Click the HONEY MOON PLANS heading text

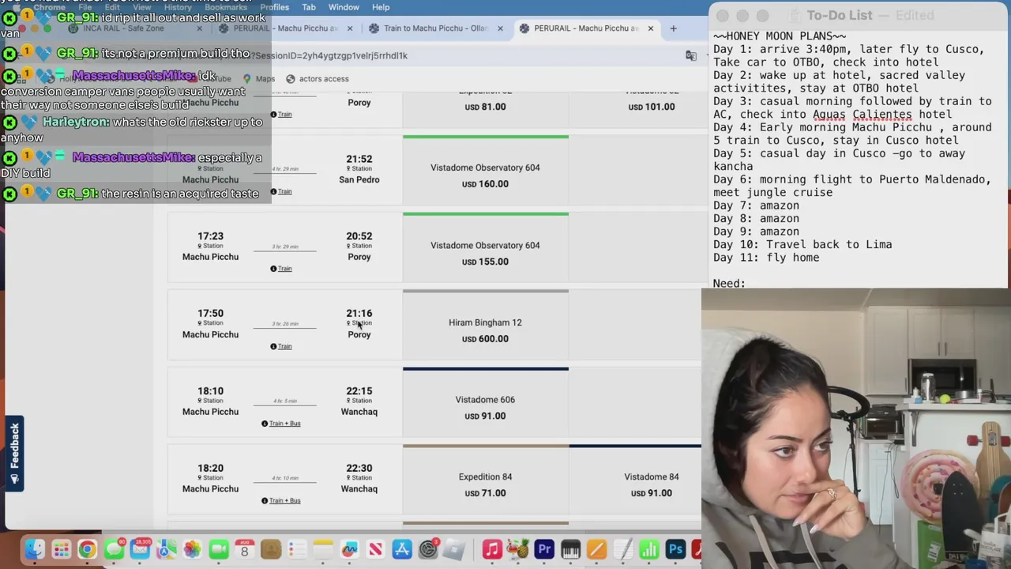pyautogui.click(x=780, y=36)
